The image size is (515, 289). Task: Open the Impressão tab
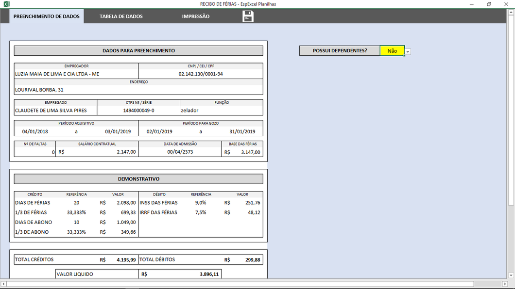(196, 16)
